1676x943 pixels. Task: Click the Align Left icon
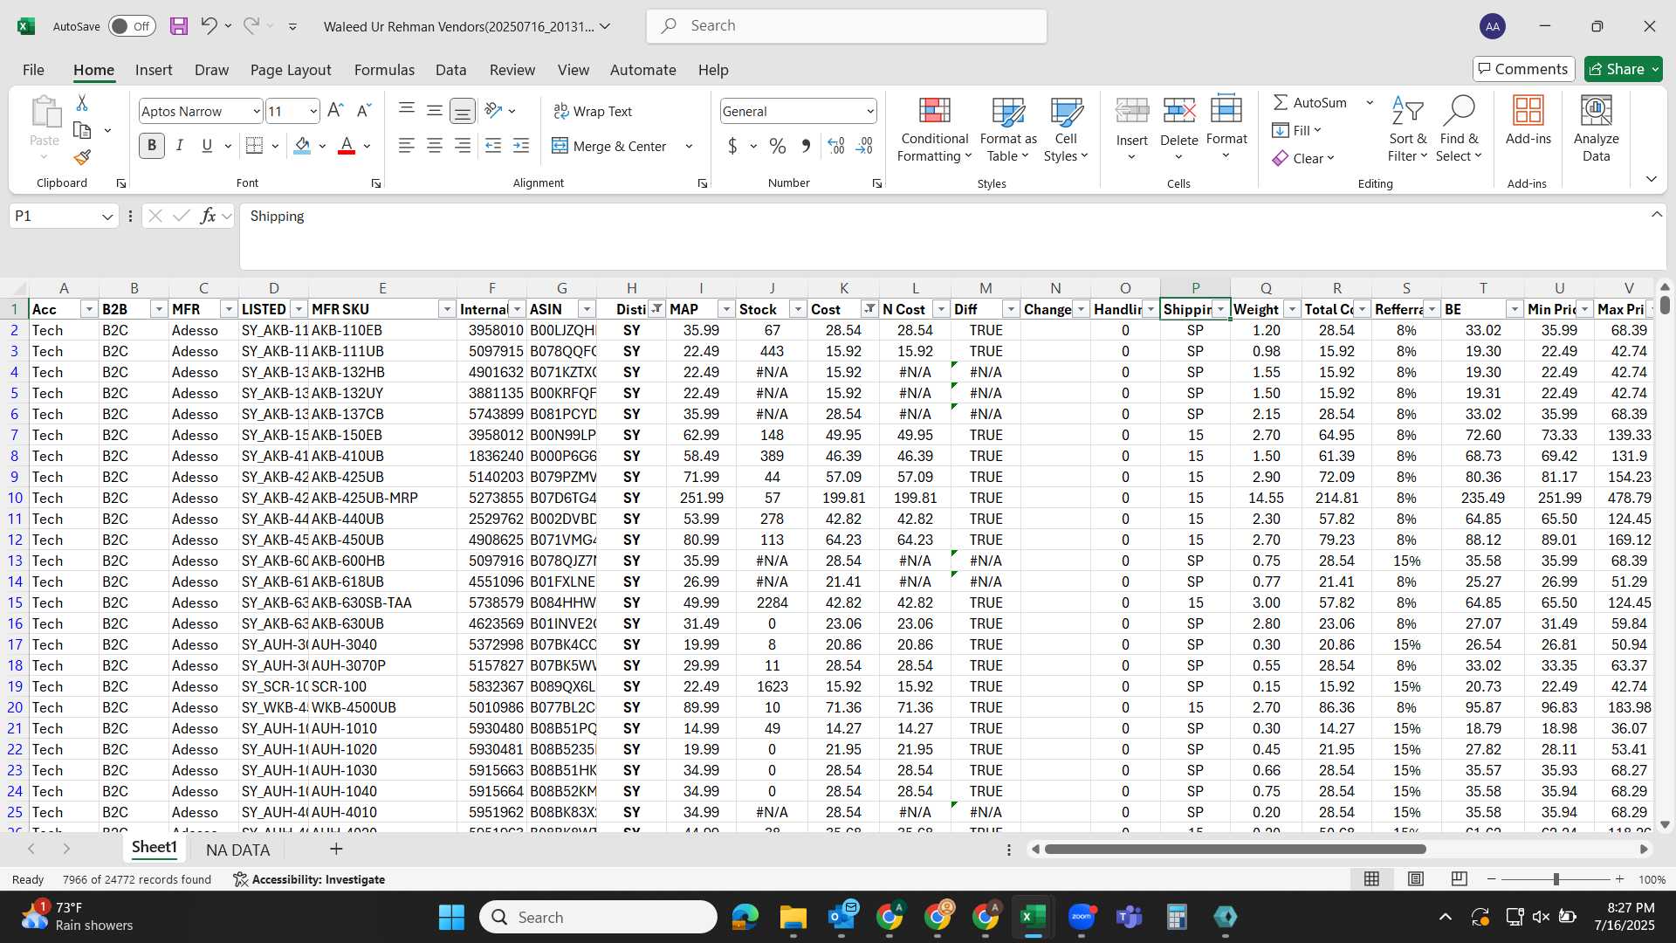click(406, 146)
